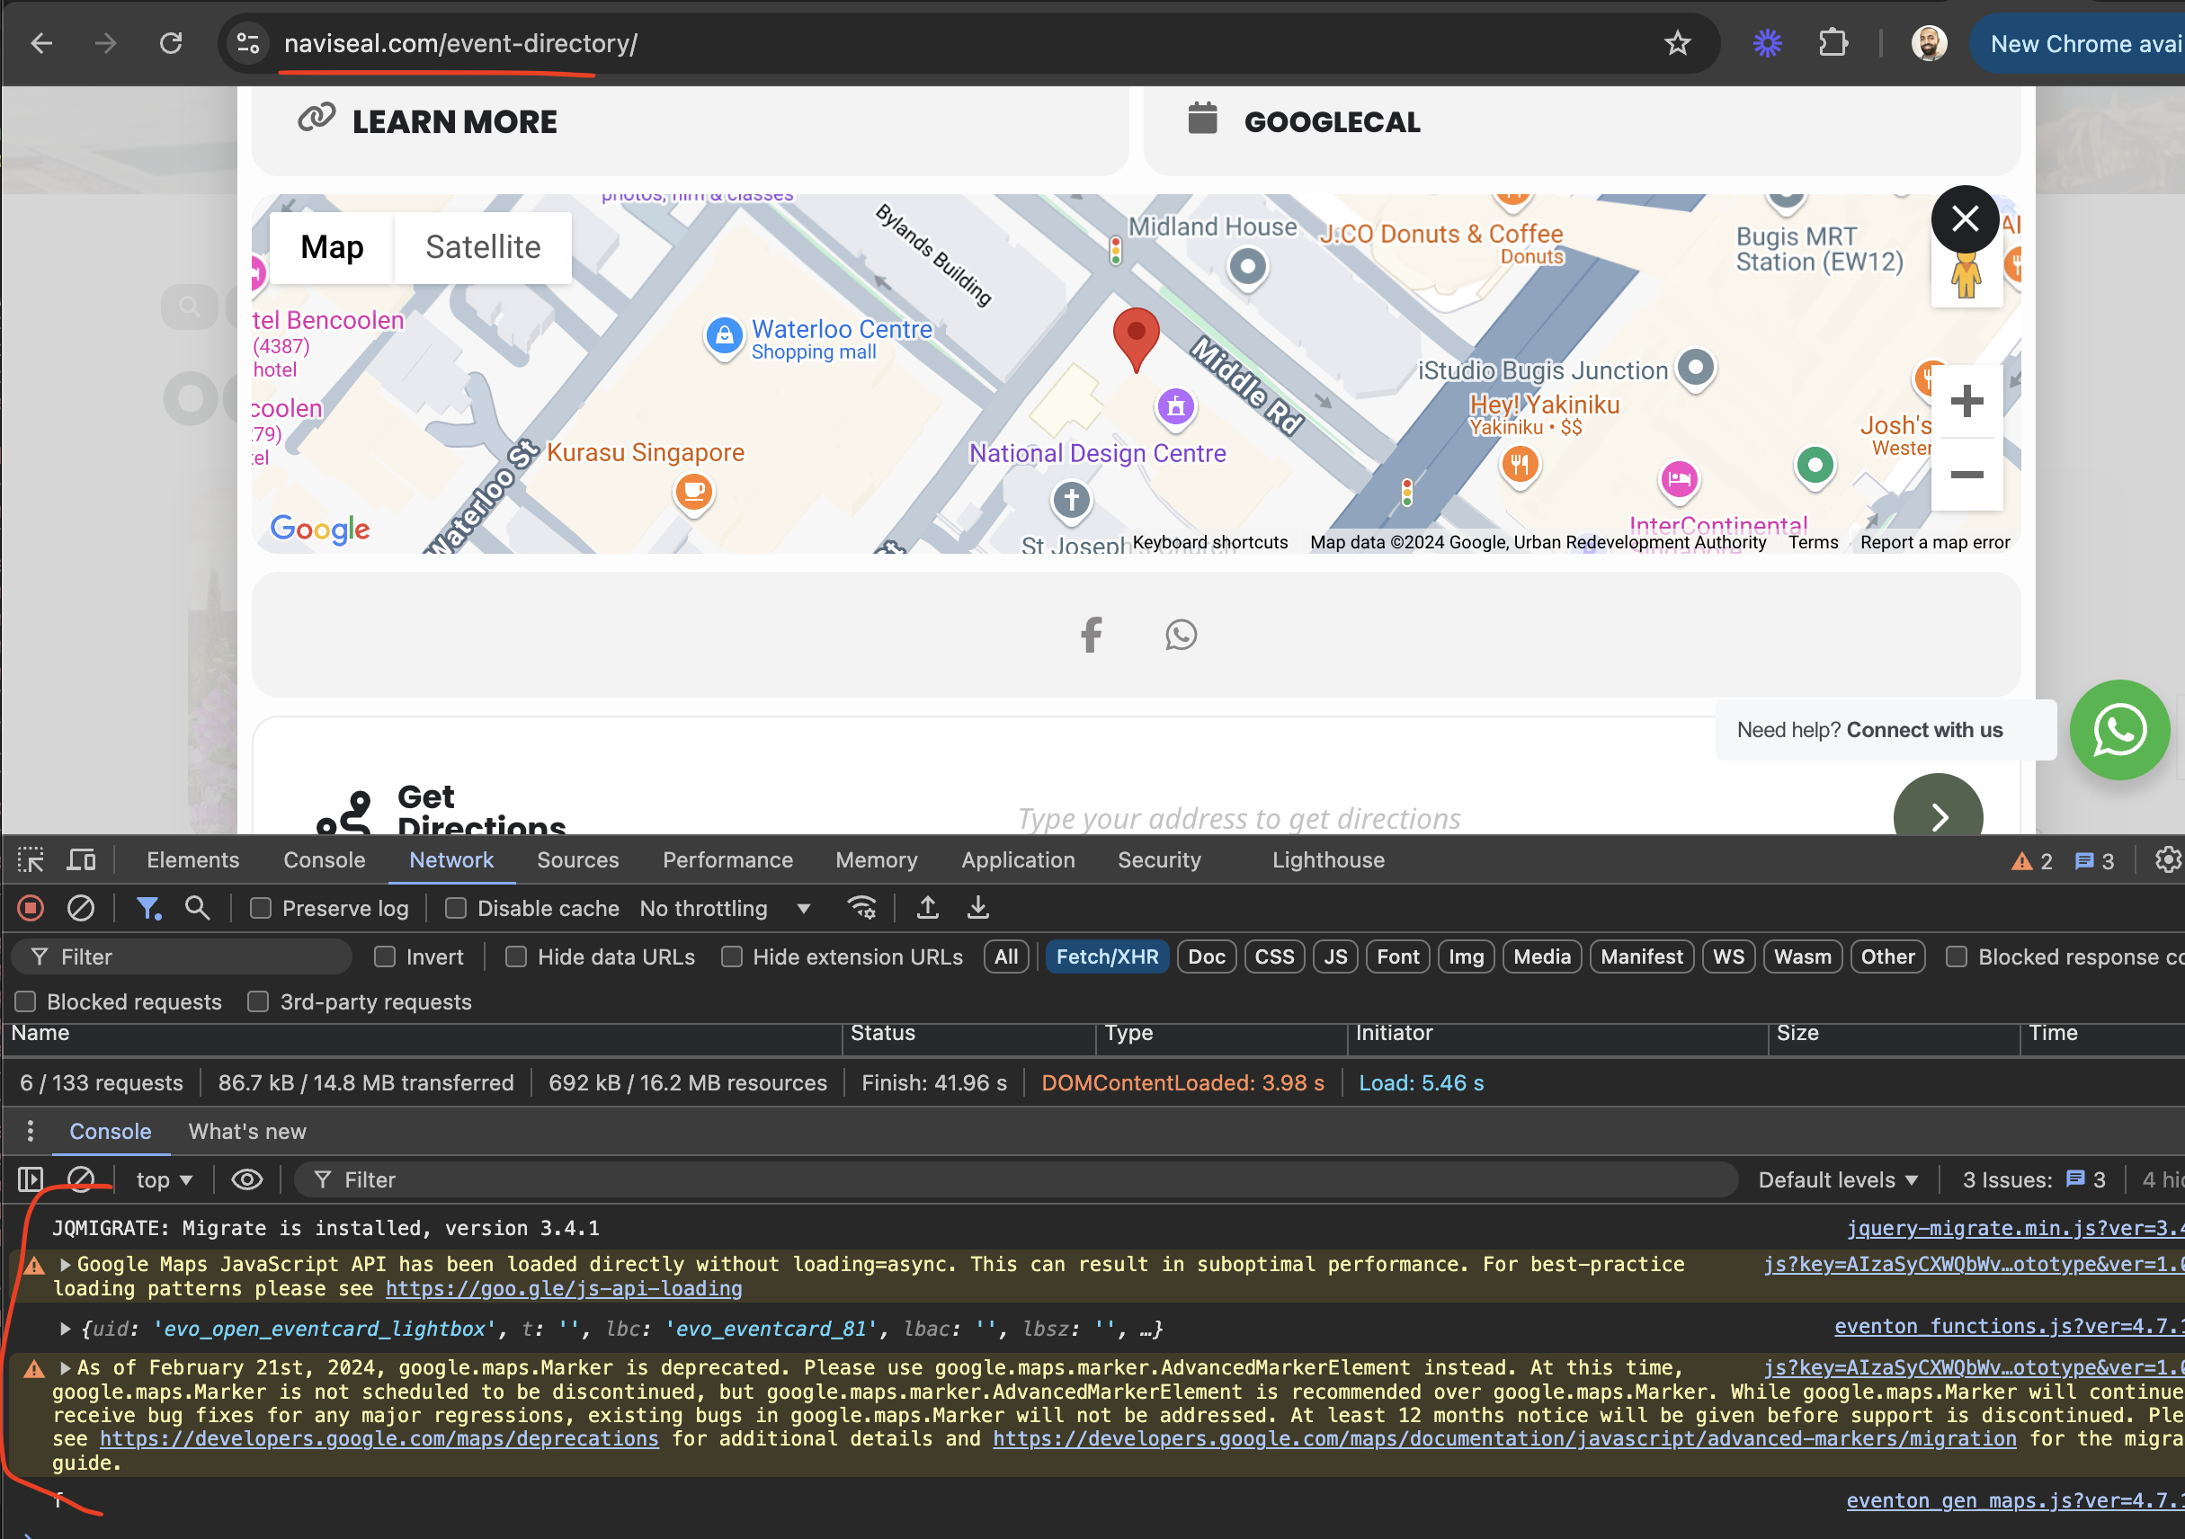Open network search magnifier
This screenshot has width=2185, height=1539.
(x=197, y=910)
